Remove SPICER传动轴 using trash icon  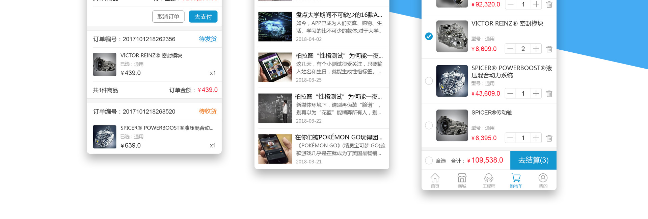click(x=549, y=138)
